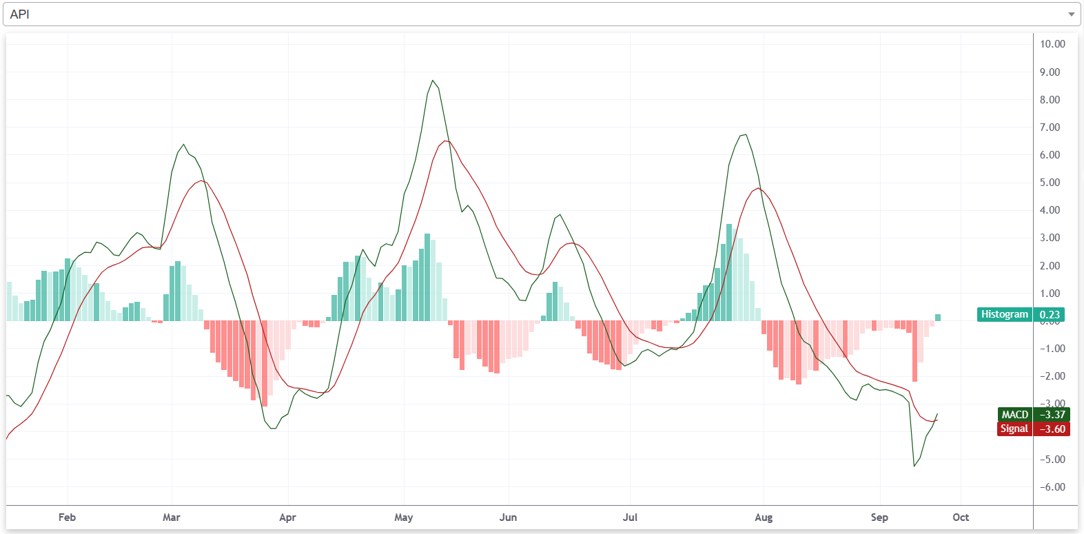Select the Sep label on time axis
Viewport: 1084px width, 534px height.
(x=879, y=517)
